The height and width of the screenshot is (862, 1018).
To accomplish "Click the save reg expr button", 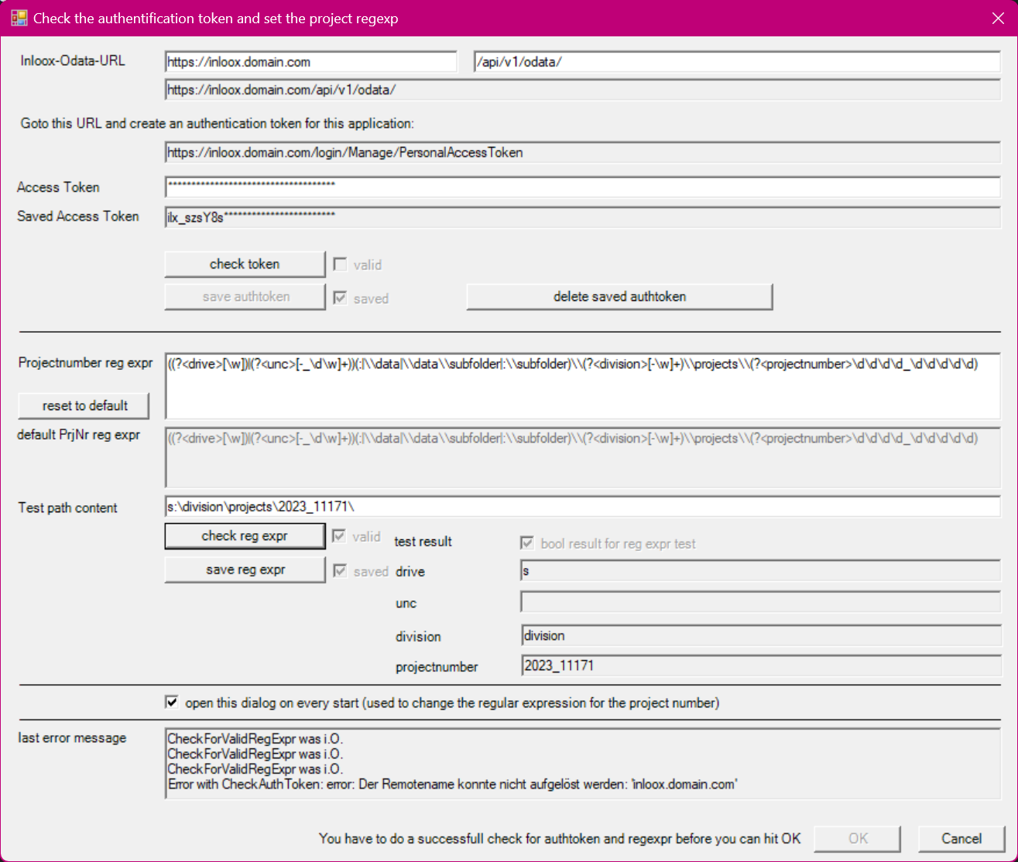I will [245, 570].
